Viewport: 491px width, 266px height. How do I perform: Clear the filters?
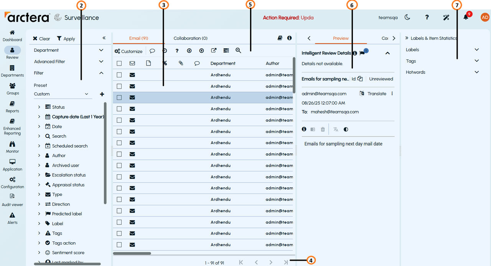41,39
